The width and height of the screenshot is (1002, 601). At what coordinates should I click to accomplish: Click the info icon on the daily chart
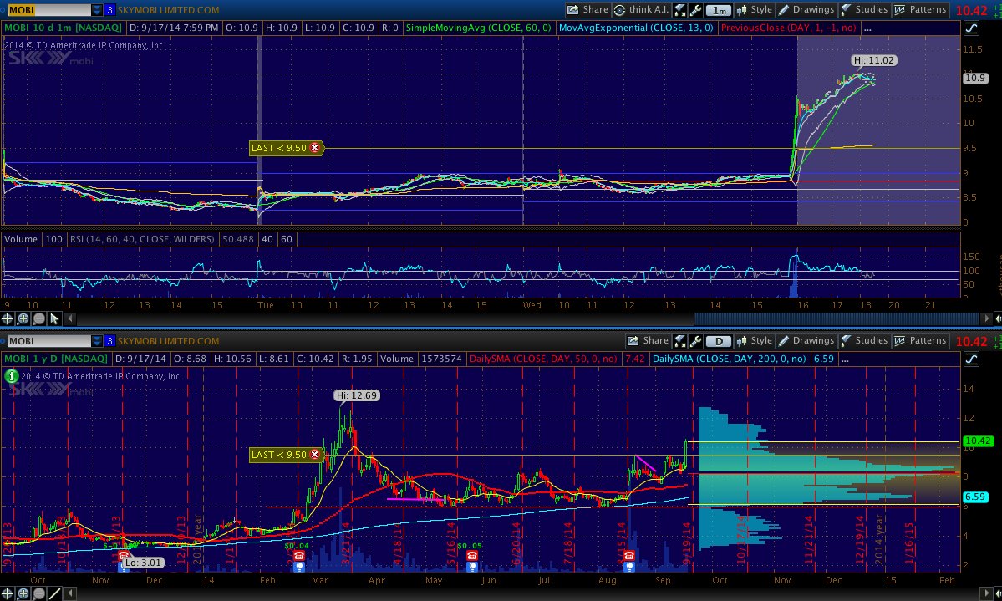[11, 376]
